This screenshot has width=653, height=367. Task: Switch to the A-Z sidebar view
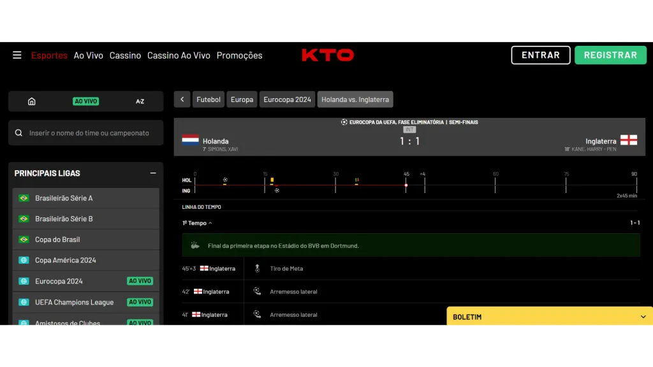[x=140, y=101]
